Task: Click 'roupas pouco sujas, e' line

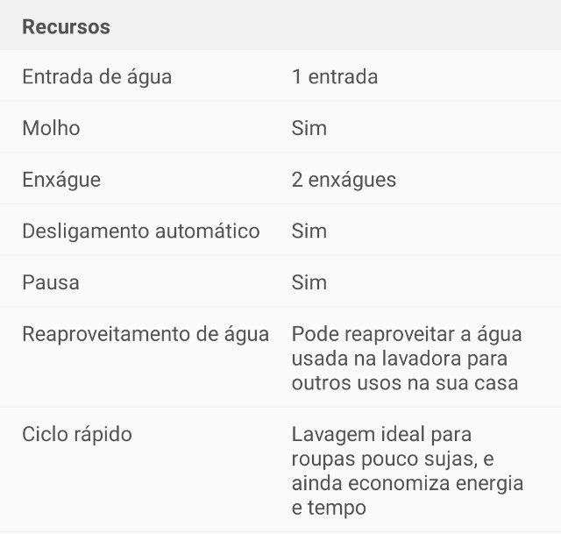Action: click(393, 459)
